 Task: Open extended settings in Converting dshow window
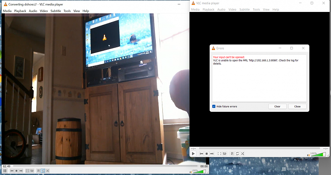[32, 171]
